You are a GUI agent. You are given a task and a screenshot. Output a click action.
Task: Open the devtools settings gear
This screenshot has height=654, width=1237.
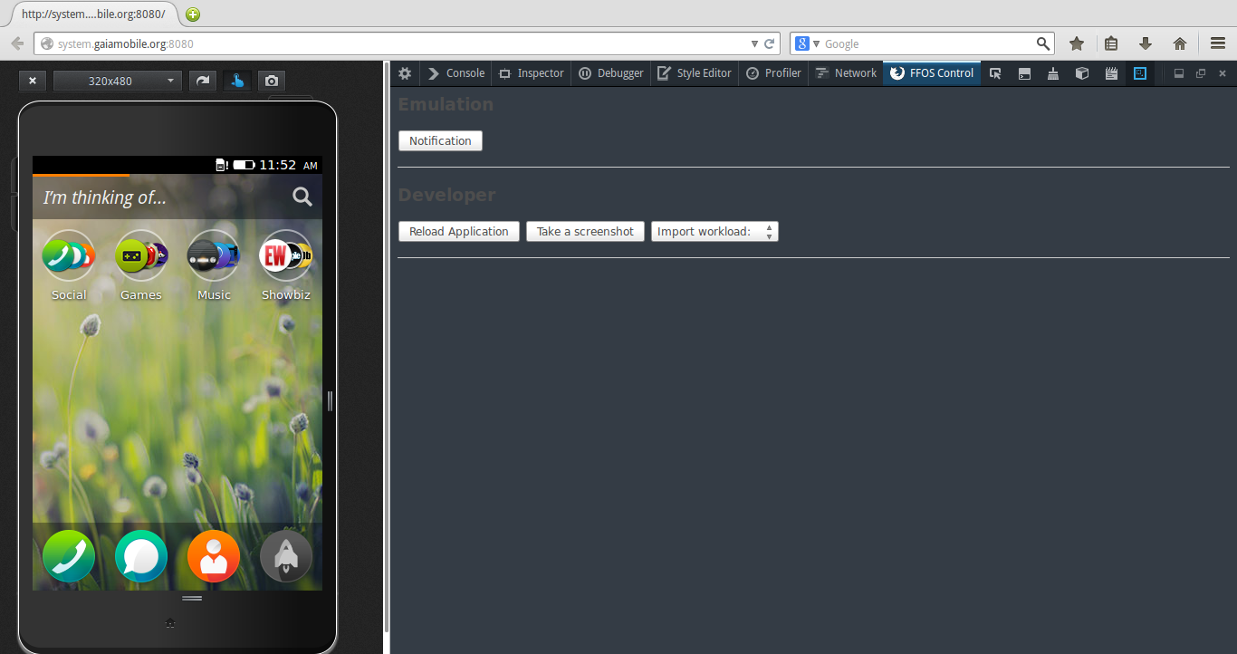[x=404, y=73]
